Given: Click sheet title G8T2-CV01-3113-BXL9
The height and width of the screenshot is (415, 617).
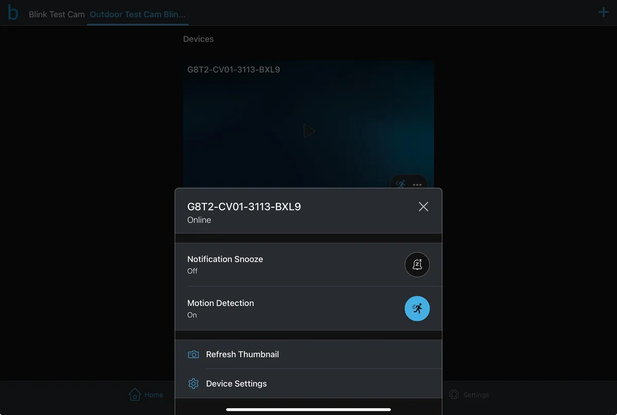Looking at the screenshot, I should (244, 207).
